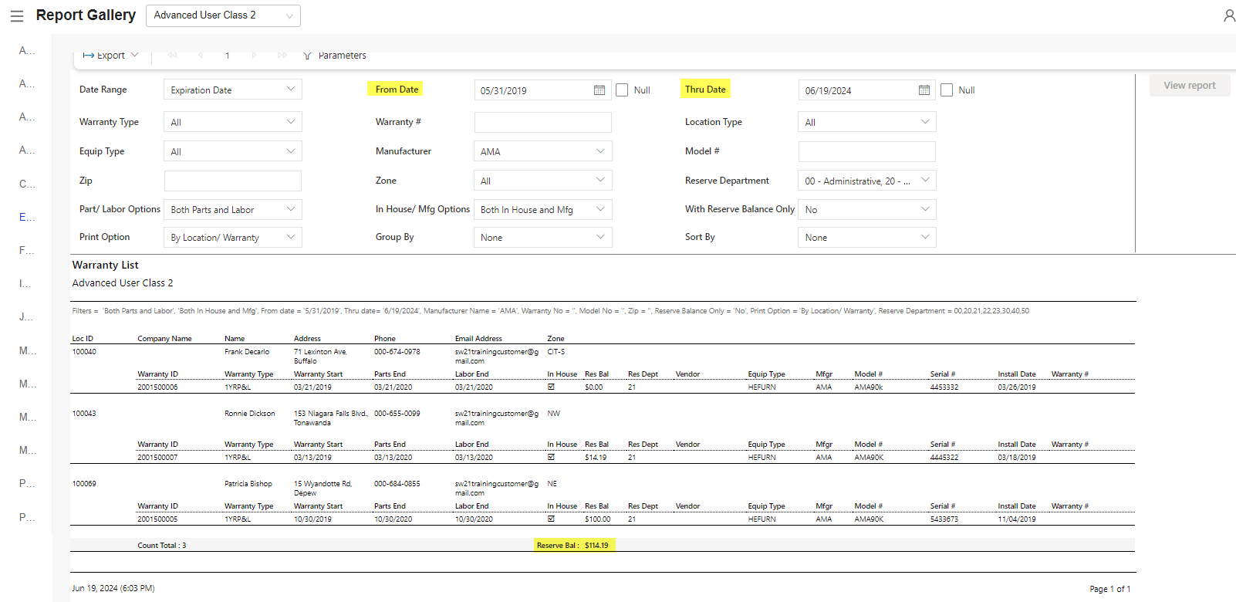Viewport: 1236px width, 602px height.
Task: Select sidebar item starting with E
Action: click(27, 217)
